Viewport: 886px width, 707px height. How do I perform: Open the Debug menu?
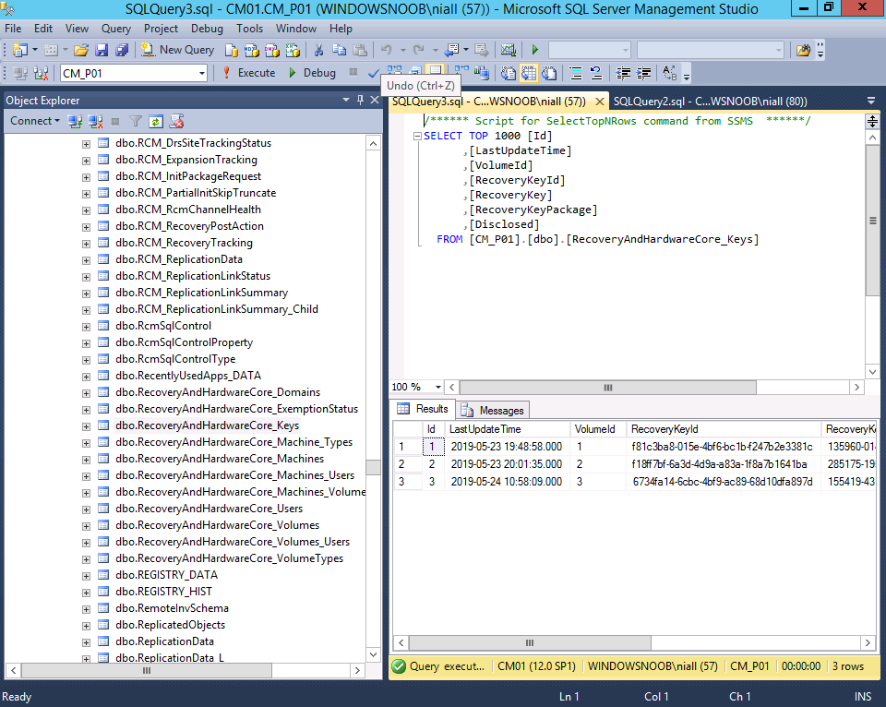(x=207, y=29)
